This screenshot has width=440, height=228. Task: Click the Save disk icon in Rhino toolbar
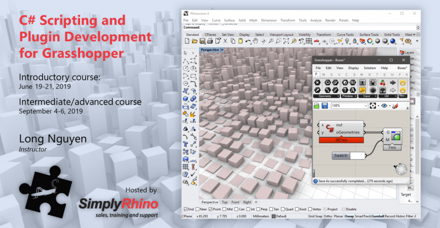[x=203, y=41]
